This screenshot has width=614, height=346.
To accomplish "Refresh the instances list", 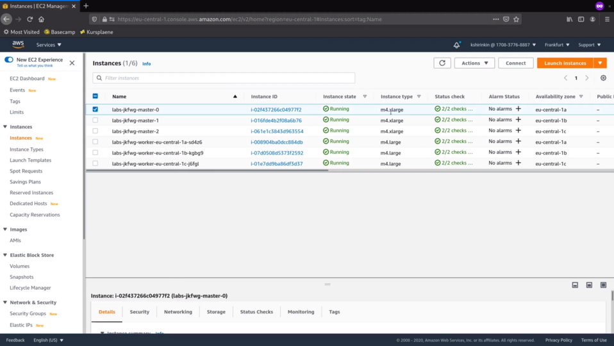I will (442, 63).
